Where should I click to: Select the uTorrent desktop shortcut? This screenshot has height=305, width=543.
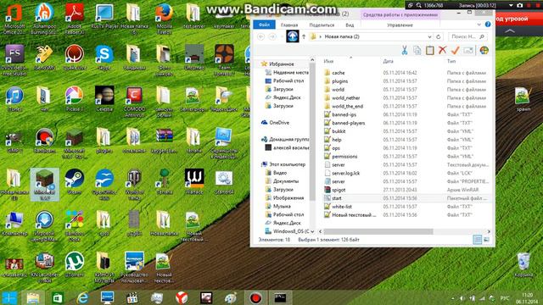click(75, 265)
